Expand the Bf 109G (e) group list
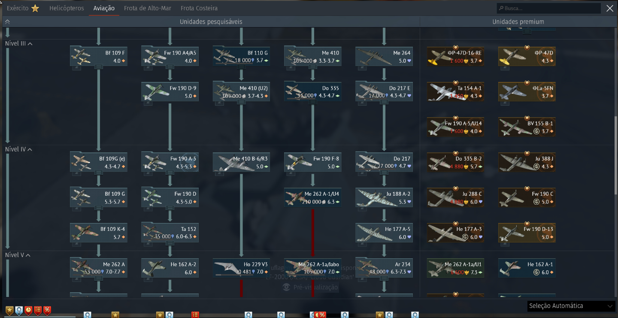This screenshot has height=318, width=618. click(x=99, y=173)
